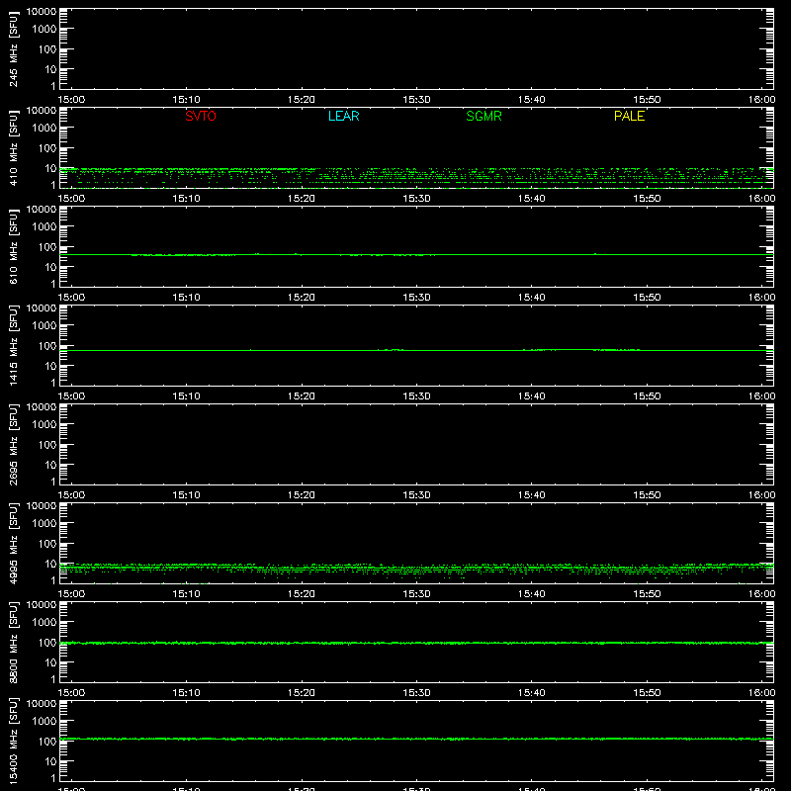Click the green trace in the 15400 MHz panel
This screenshot has height=791, width=791.
click(416, 739)
